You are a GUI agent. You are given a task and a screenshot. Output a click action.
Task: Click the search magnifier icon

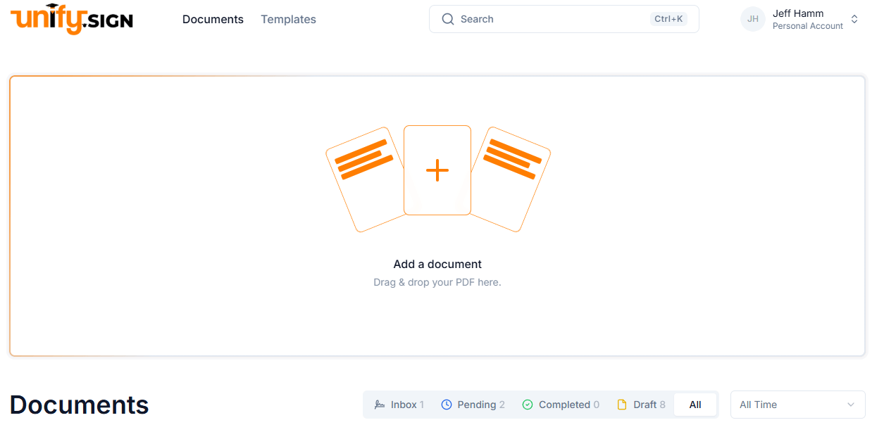click(448, 19)
